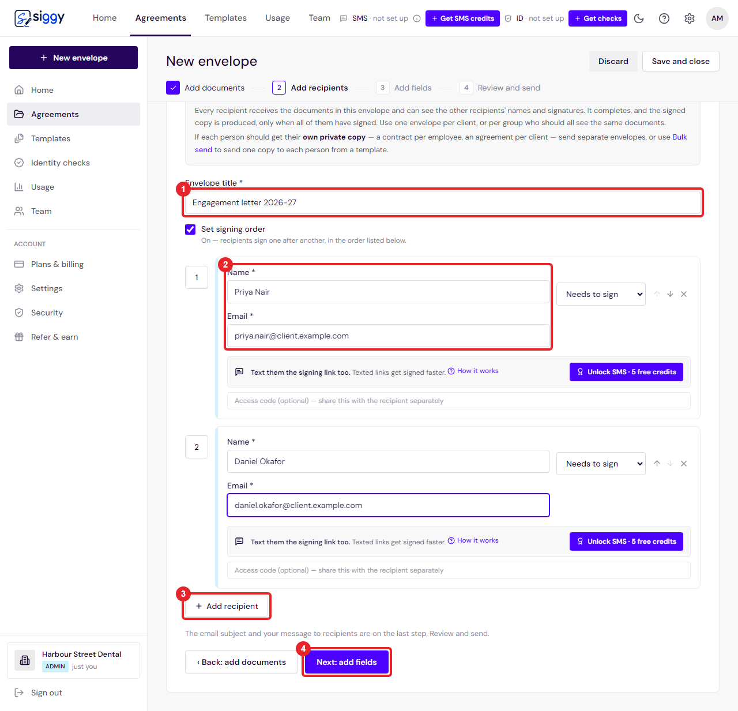
Task: Open the role dropdown for Priya Nair
Action: pyautogui.click(x=601, y=294)
